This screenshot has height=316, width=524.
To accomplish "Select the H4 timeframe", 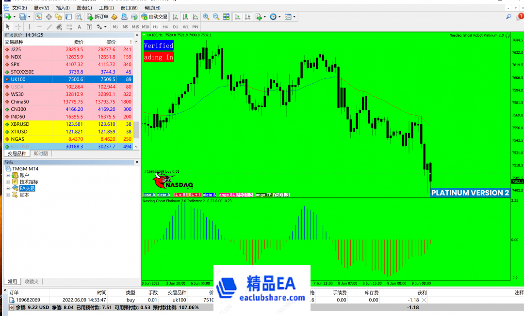I will tap(165, 27).
